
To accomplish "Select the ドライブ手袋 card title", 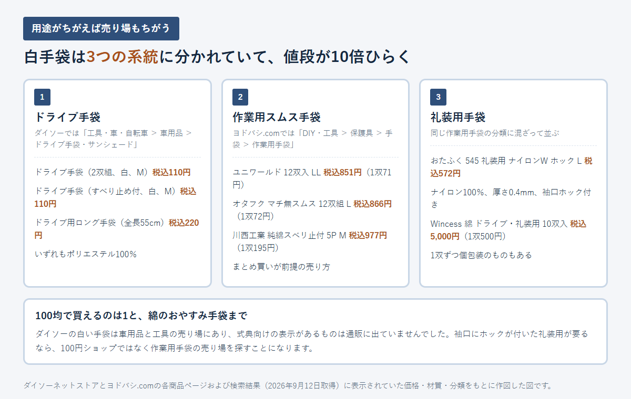I will tap(67, 117).
